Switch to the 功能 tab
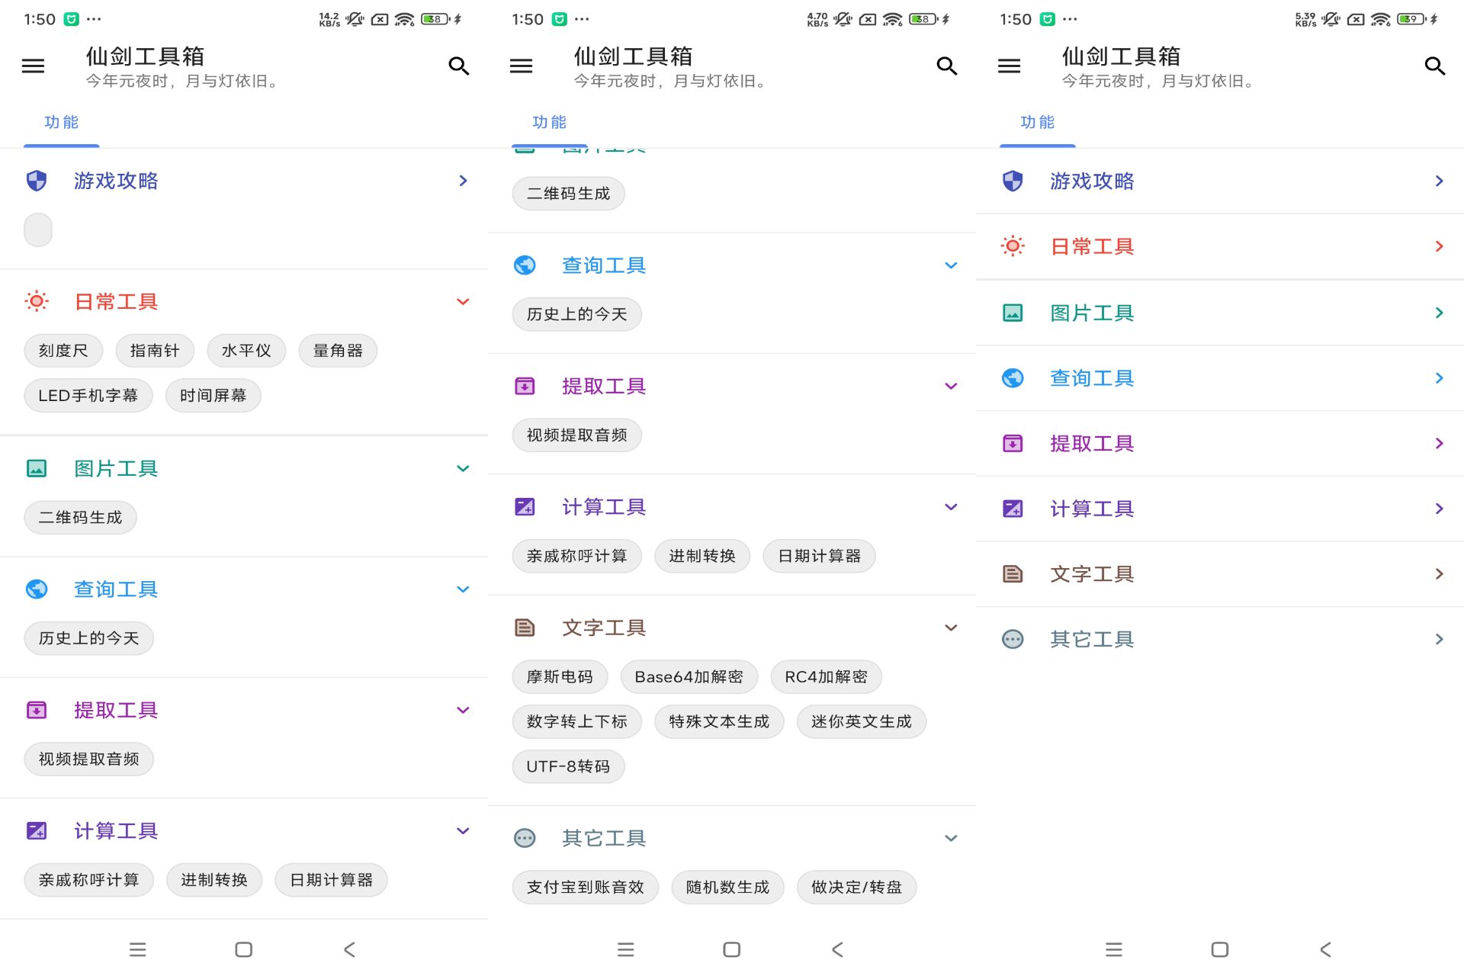The height and width of the screenshot is (976, 1464). [61, 122]
